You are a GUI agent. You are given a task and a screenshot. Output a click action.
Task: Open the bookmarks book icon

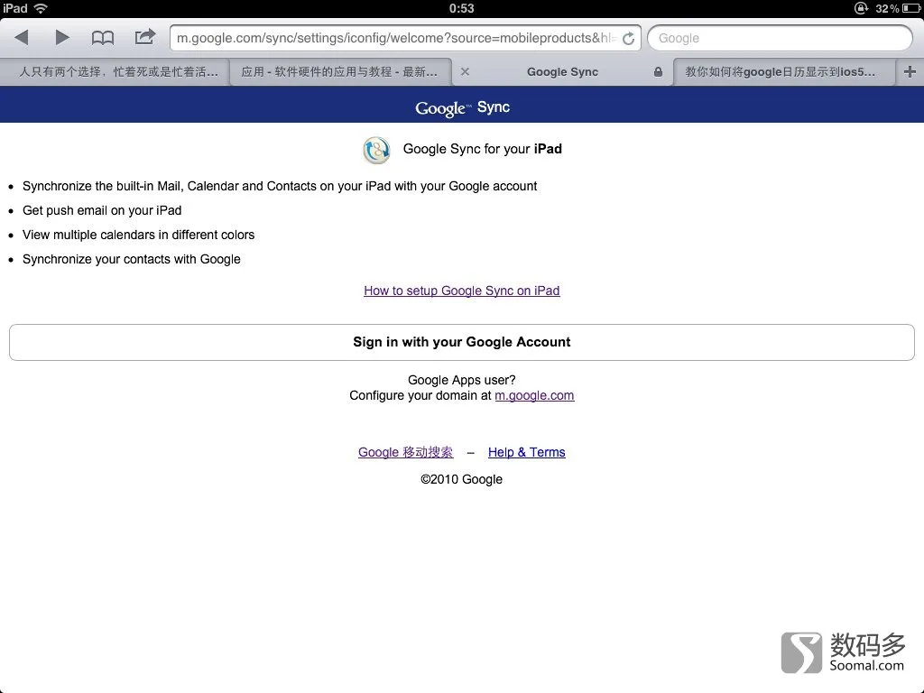click(103, 38)
